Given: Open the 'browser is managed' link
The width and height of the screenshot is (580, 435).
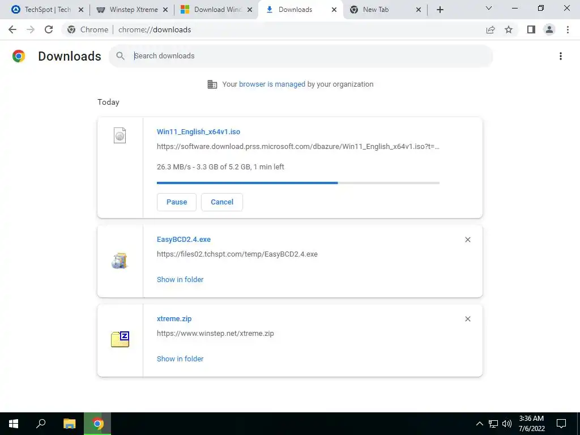Looking at the screenshot, I should coord(272,84).
